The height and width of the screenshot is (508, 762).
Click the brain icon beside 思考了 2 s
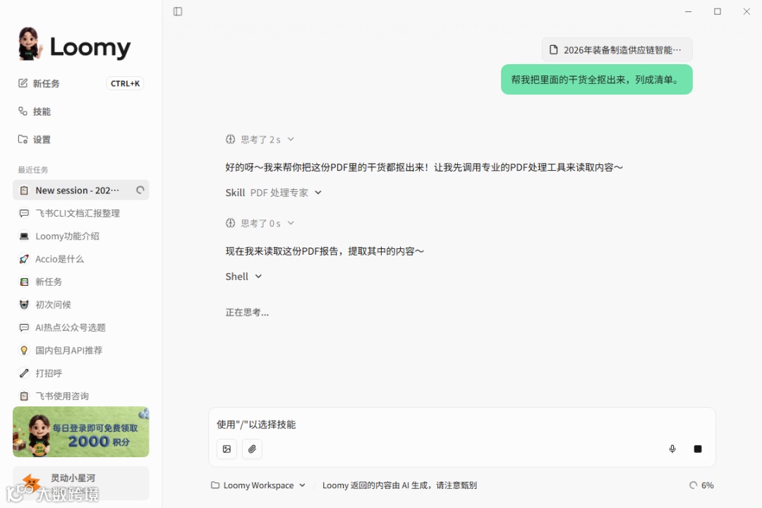(x=230, y=140)
